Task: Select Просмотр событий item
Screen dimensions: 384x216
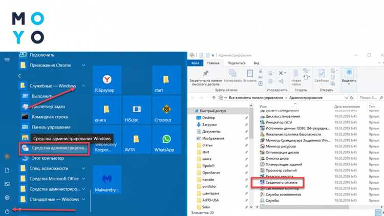Action: (281, 170)
